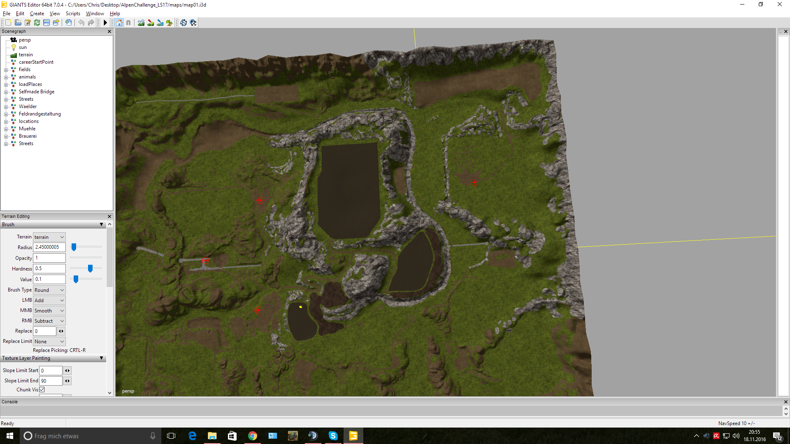Start game mode with Play arrow
The height and width of the screenshot is (444, 790).
pos(105,23)
